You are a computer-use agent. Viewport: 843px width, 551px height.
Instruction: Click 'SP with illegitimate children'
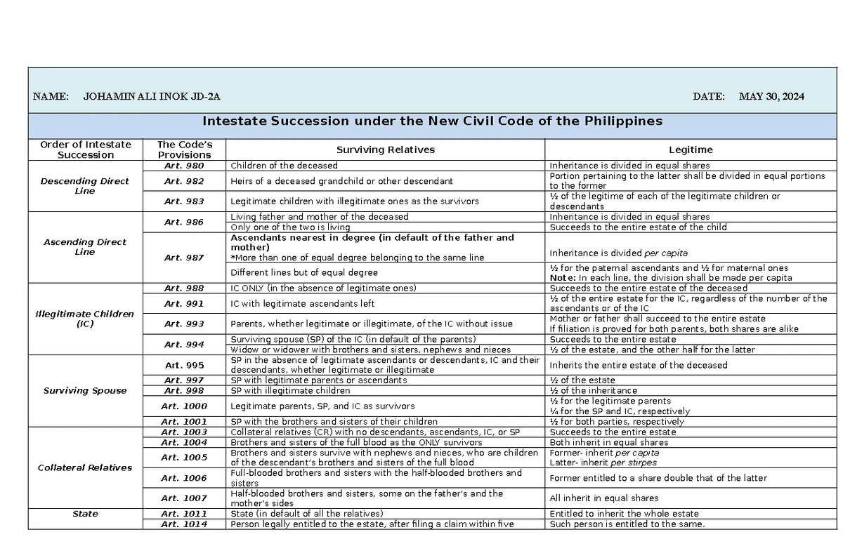click(x=291, y=390)
